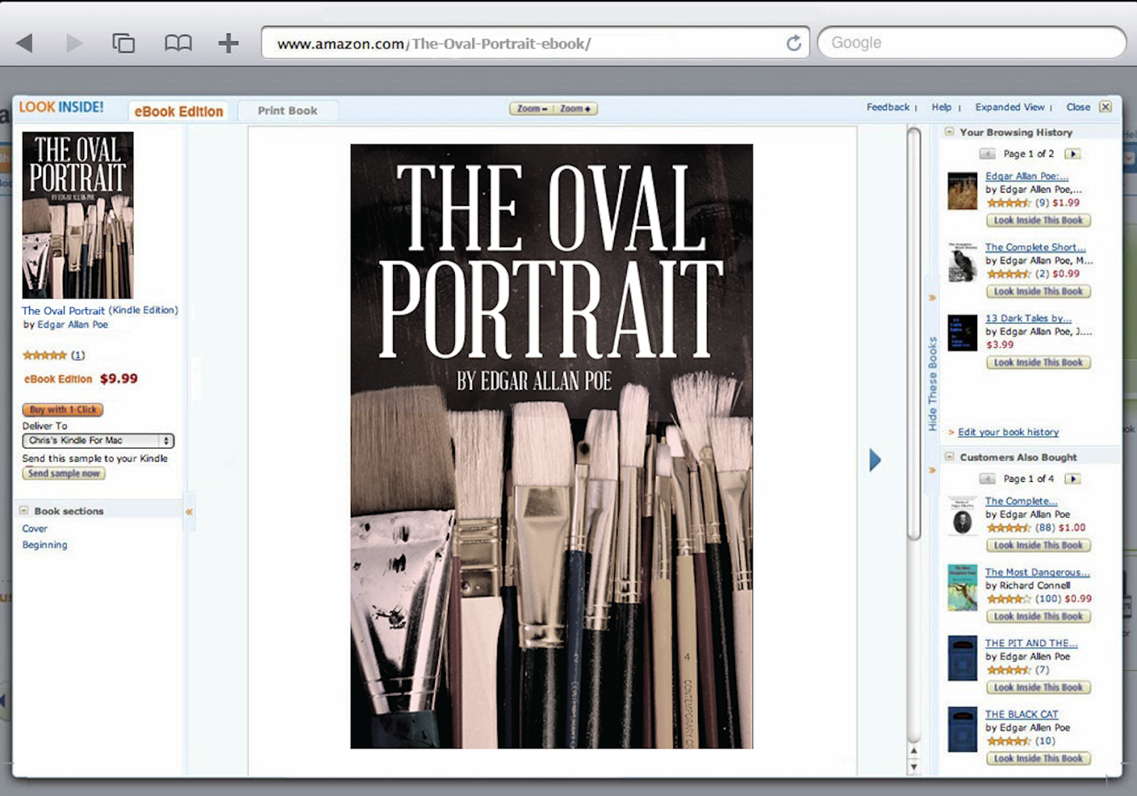Click Look Inside for THE BLACK CAT
1137x796 pixels.
[1038, 759]
